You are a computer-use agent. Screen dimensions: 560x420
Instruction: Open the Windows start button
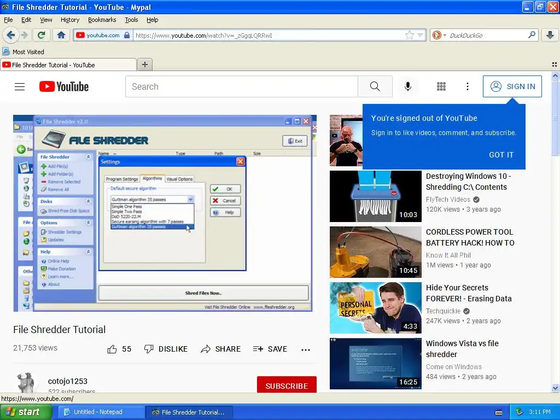(x=26, y=412)
